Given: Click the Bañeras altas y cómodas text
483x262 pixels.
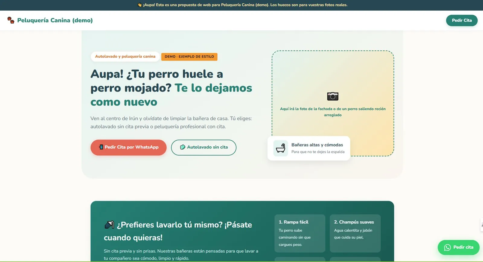Looking at the screenshot, I should 317,145.
